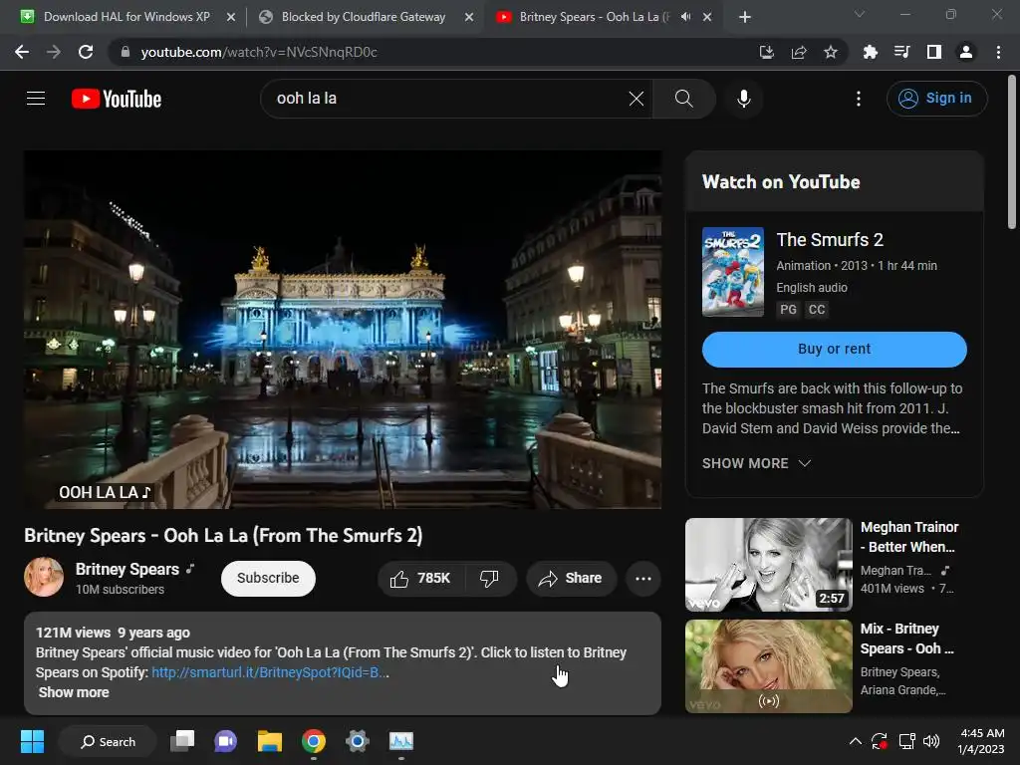This screenshot has width=1020, height=765.
Task: Click the video player area
Action: pyautogui.click(x=343, y=329)
